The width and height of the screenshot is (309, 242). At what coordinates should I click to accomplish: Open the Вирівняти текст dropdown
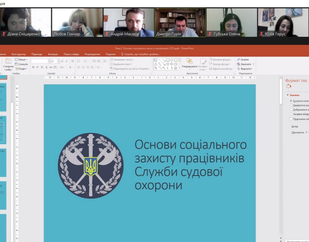[x=121, y=64]
